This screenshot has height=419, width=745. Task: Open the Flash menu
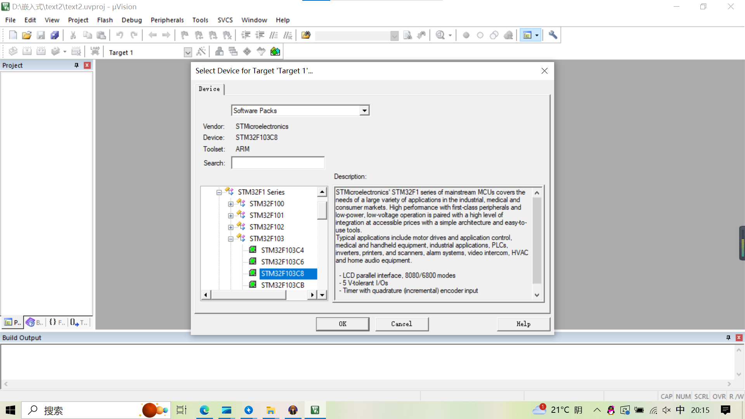tap(105, 20)
